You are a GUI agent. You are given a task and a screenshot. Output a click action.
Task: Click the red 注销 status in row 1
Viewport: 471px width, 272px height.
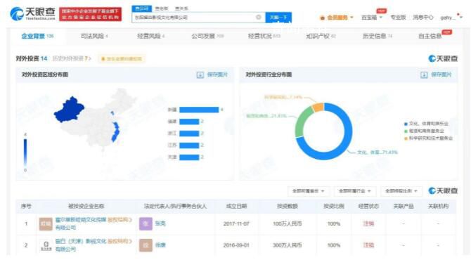coord(368,224)
